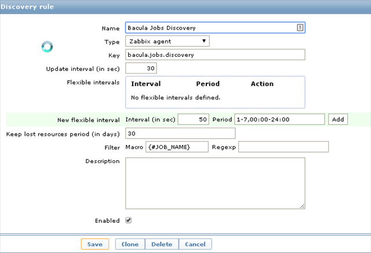Click the Action column header
371x253 pixels.
262,84
